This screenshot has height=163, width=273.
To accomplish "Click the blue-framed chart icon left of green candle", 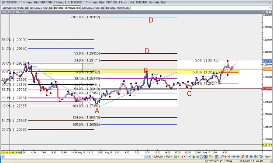I will coord(190,156).
